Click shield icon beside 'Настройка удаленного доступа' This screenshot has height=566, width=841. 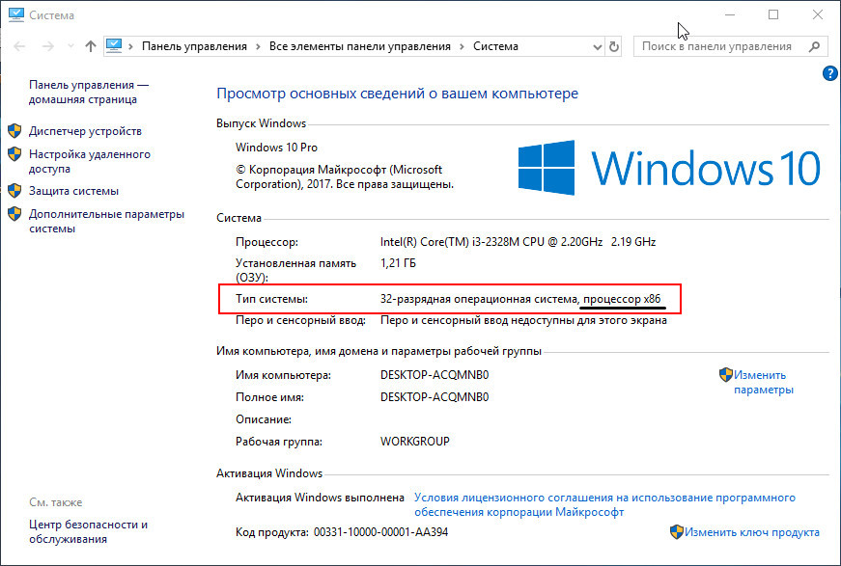coord(14,154)
